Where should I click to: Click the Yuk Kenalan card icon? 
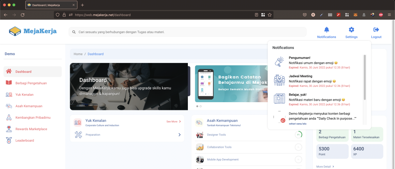78,123
